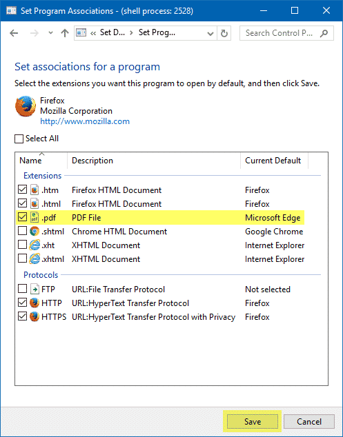The height and width of the screenshot is (437, 343).
Task: Select the Chrome HTML Document description
Action: pyautogui.click(x=119, y=232)
